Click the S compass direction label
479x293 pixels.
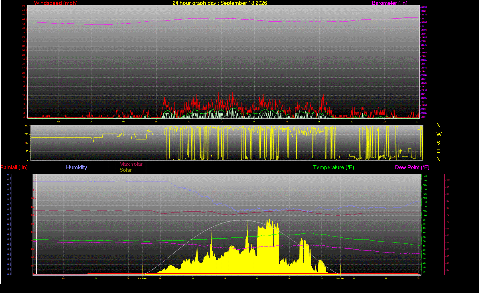point(438,143)
